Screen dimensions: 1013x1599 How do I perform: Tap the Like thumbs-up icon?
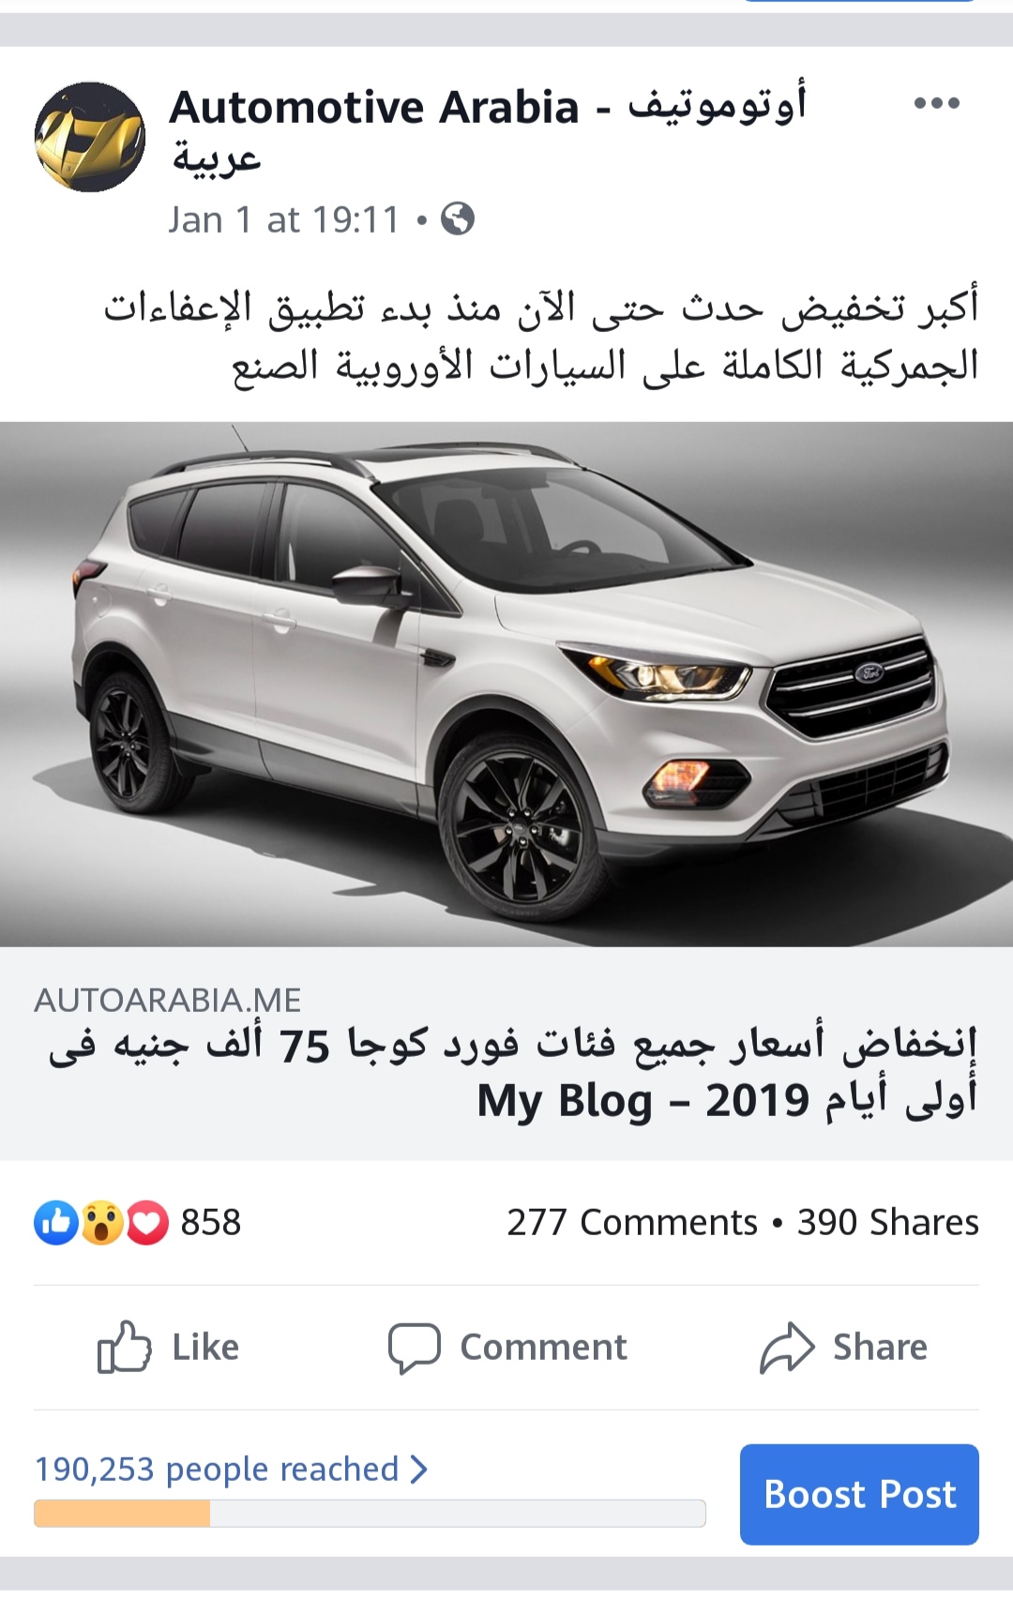(124, 1347)
